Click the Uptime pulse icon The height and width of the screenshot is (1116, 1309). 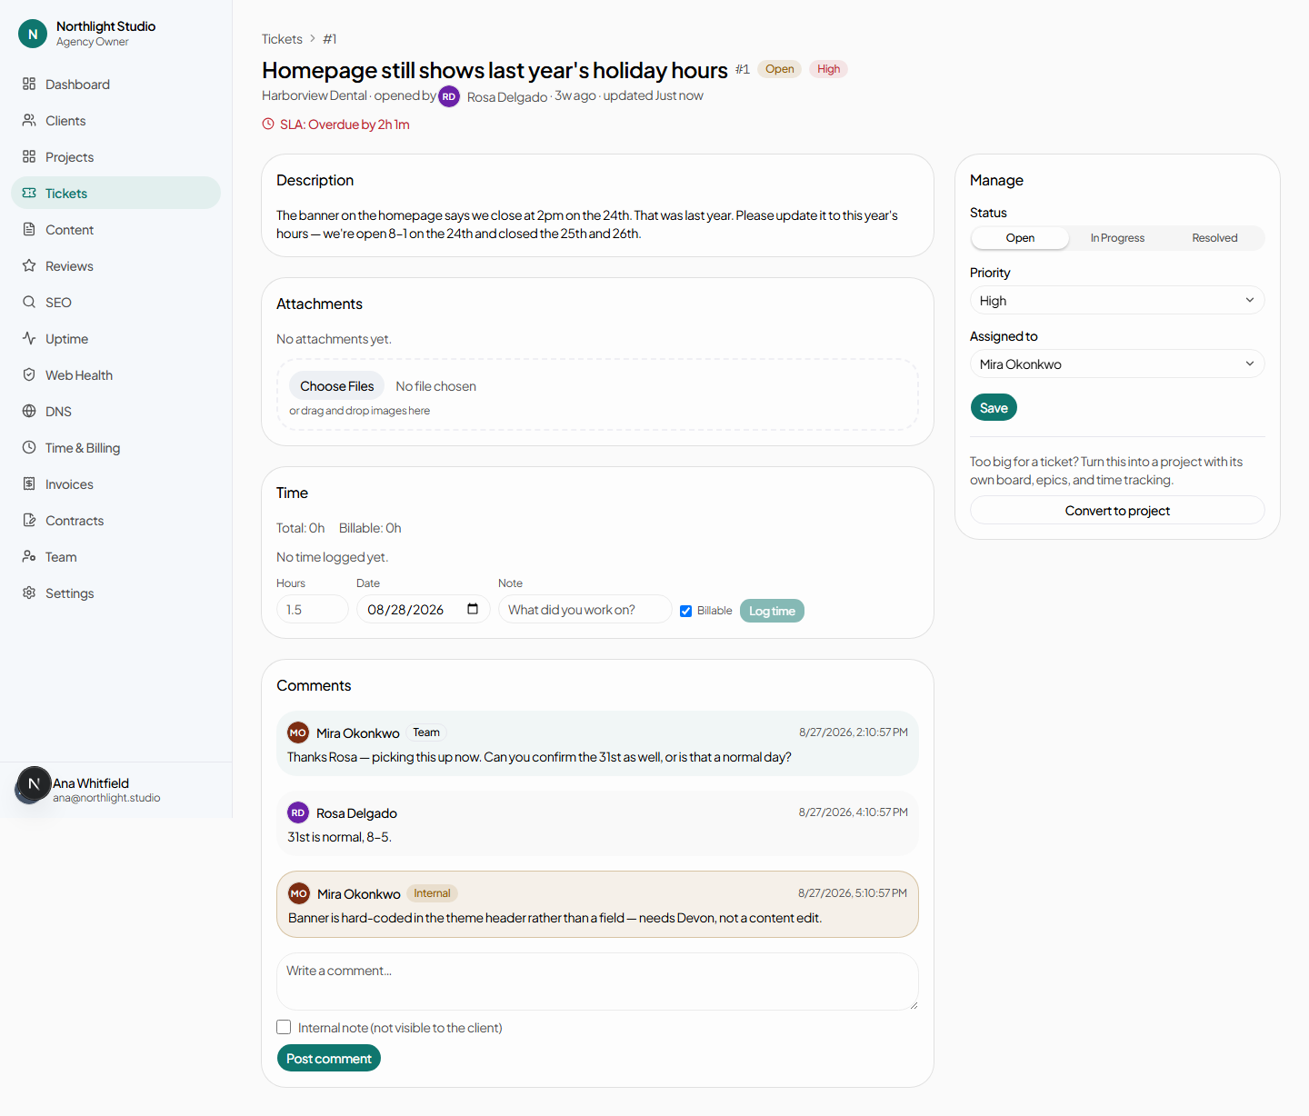[29, 338]
